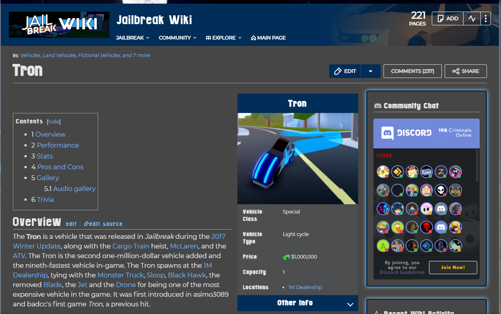Jump to 2 Performance in contents
Viewport: 501px width, 314px height.
pos(55,145)
